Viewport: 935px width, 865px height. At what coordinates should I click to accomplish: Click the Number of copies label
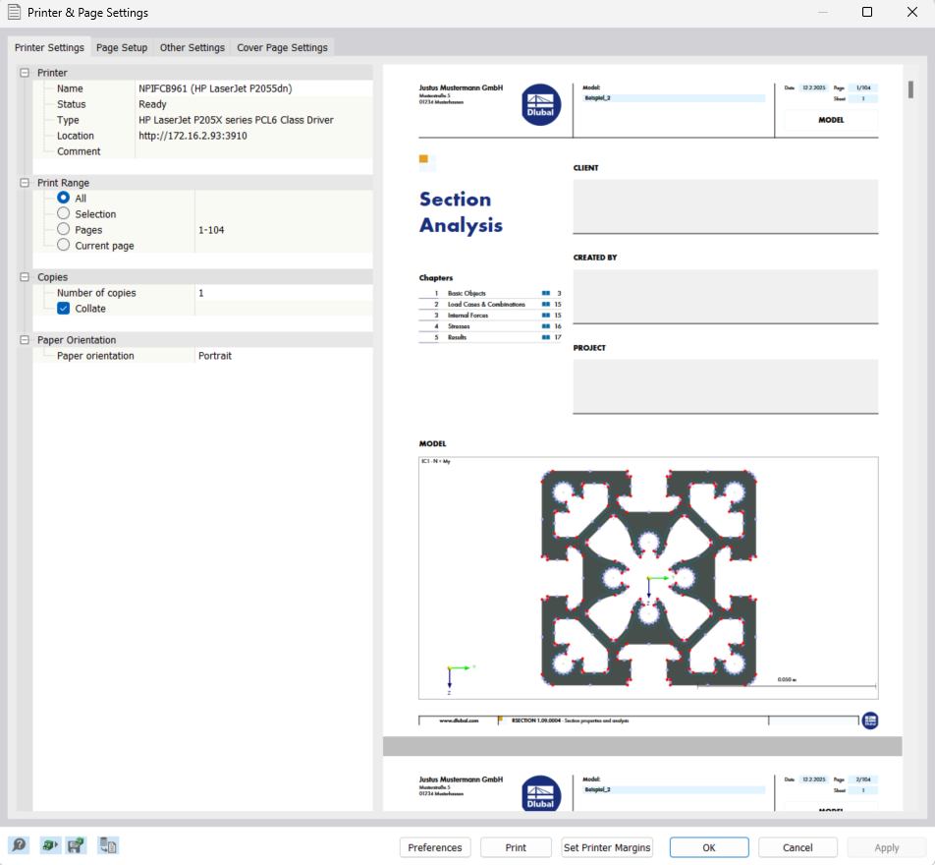(x=96, y=293)
